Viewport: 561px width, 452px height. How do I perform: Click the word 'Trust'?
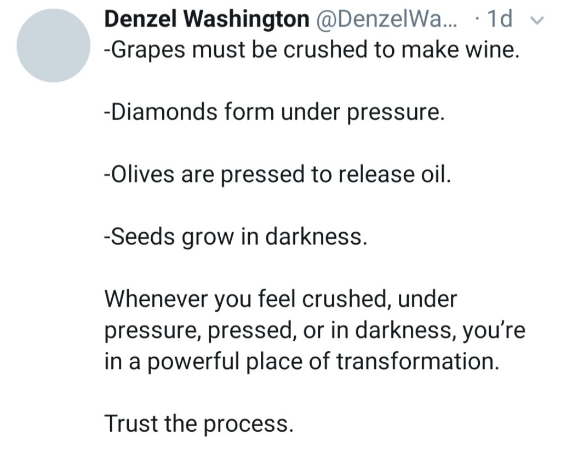coord(131,424)
